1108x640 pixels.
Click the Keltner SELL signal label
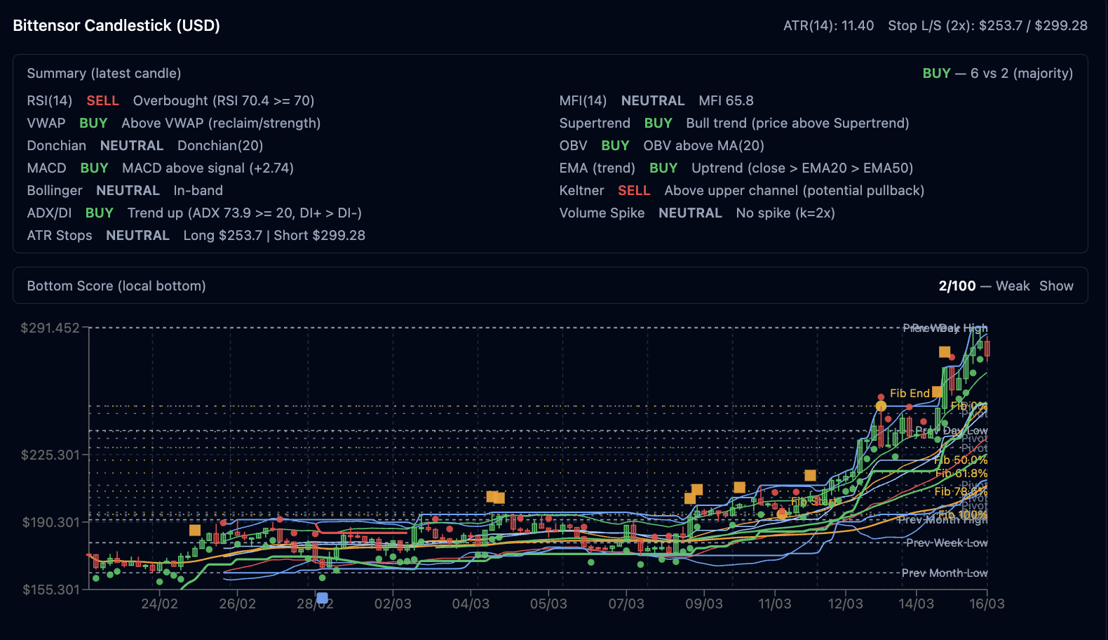tap(633, 190)
